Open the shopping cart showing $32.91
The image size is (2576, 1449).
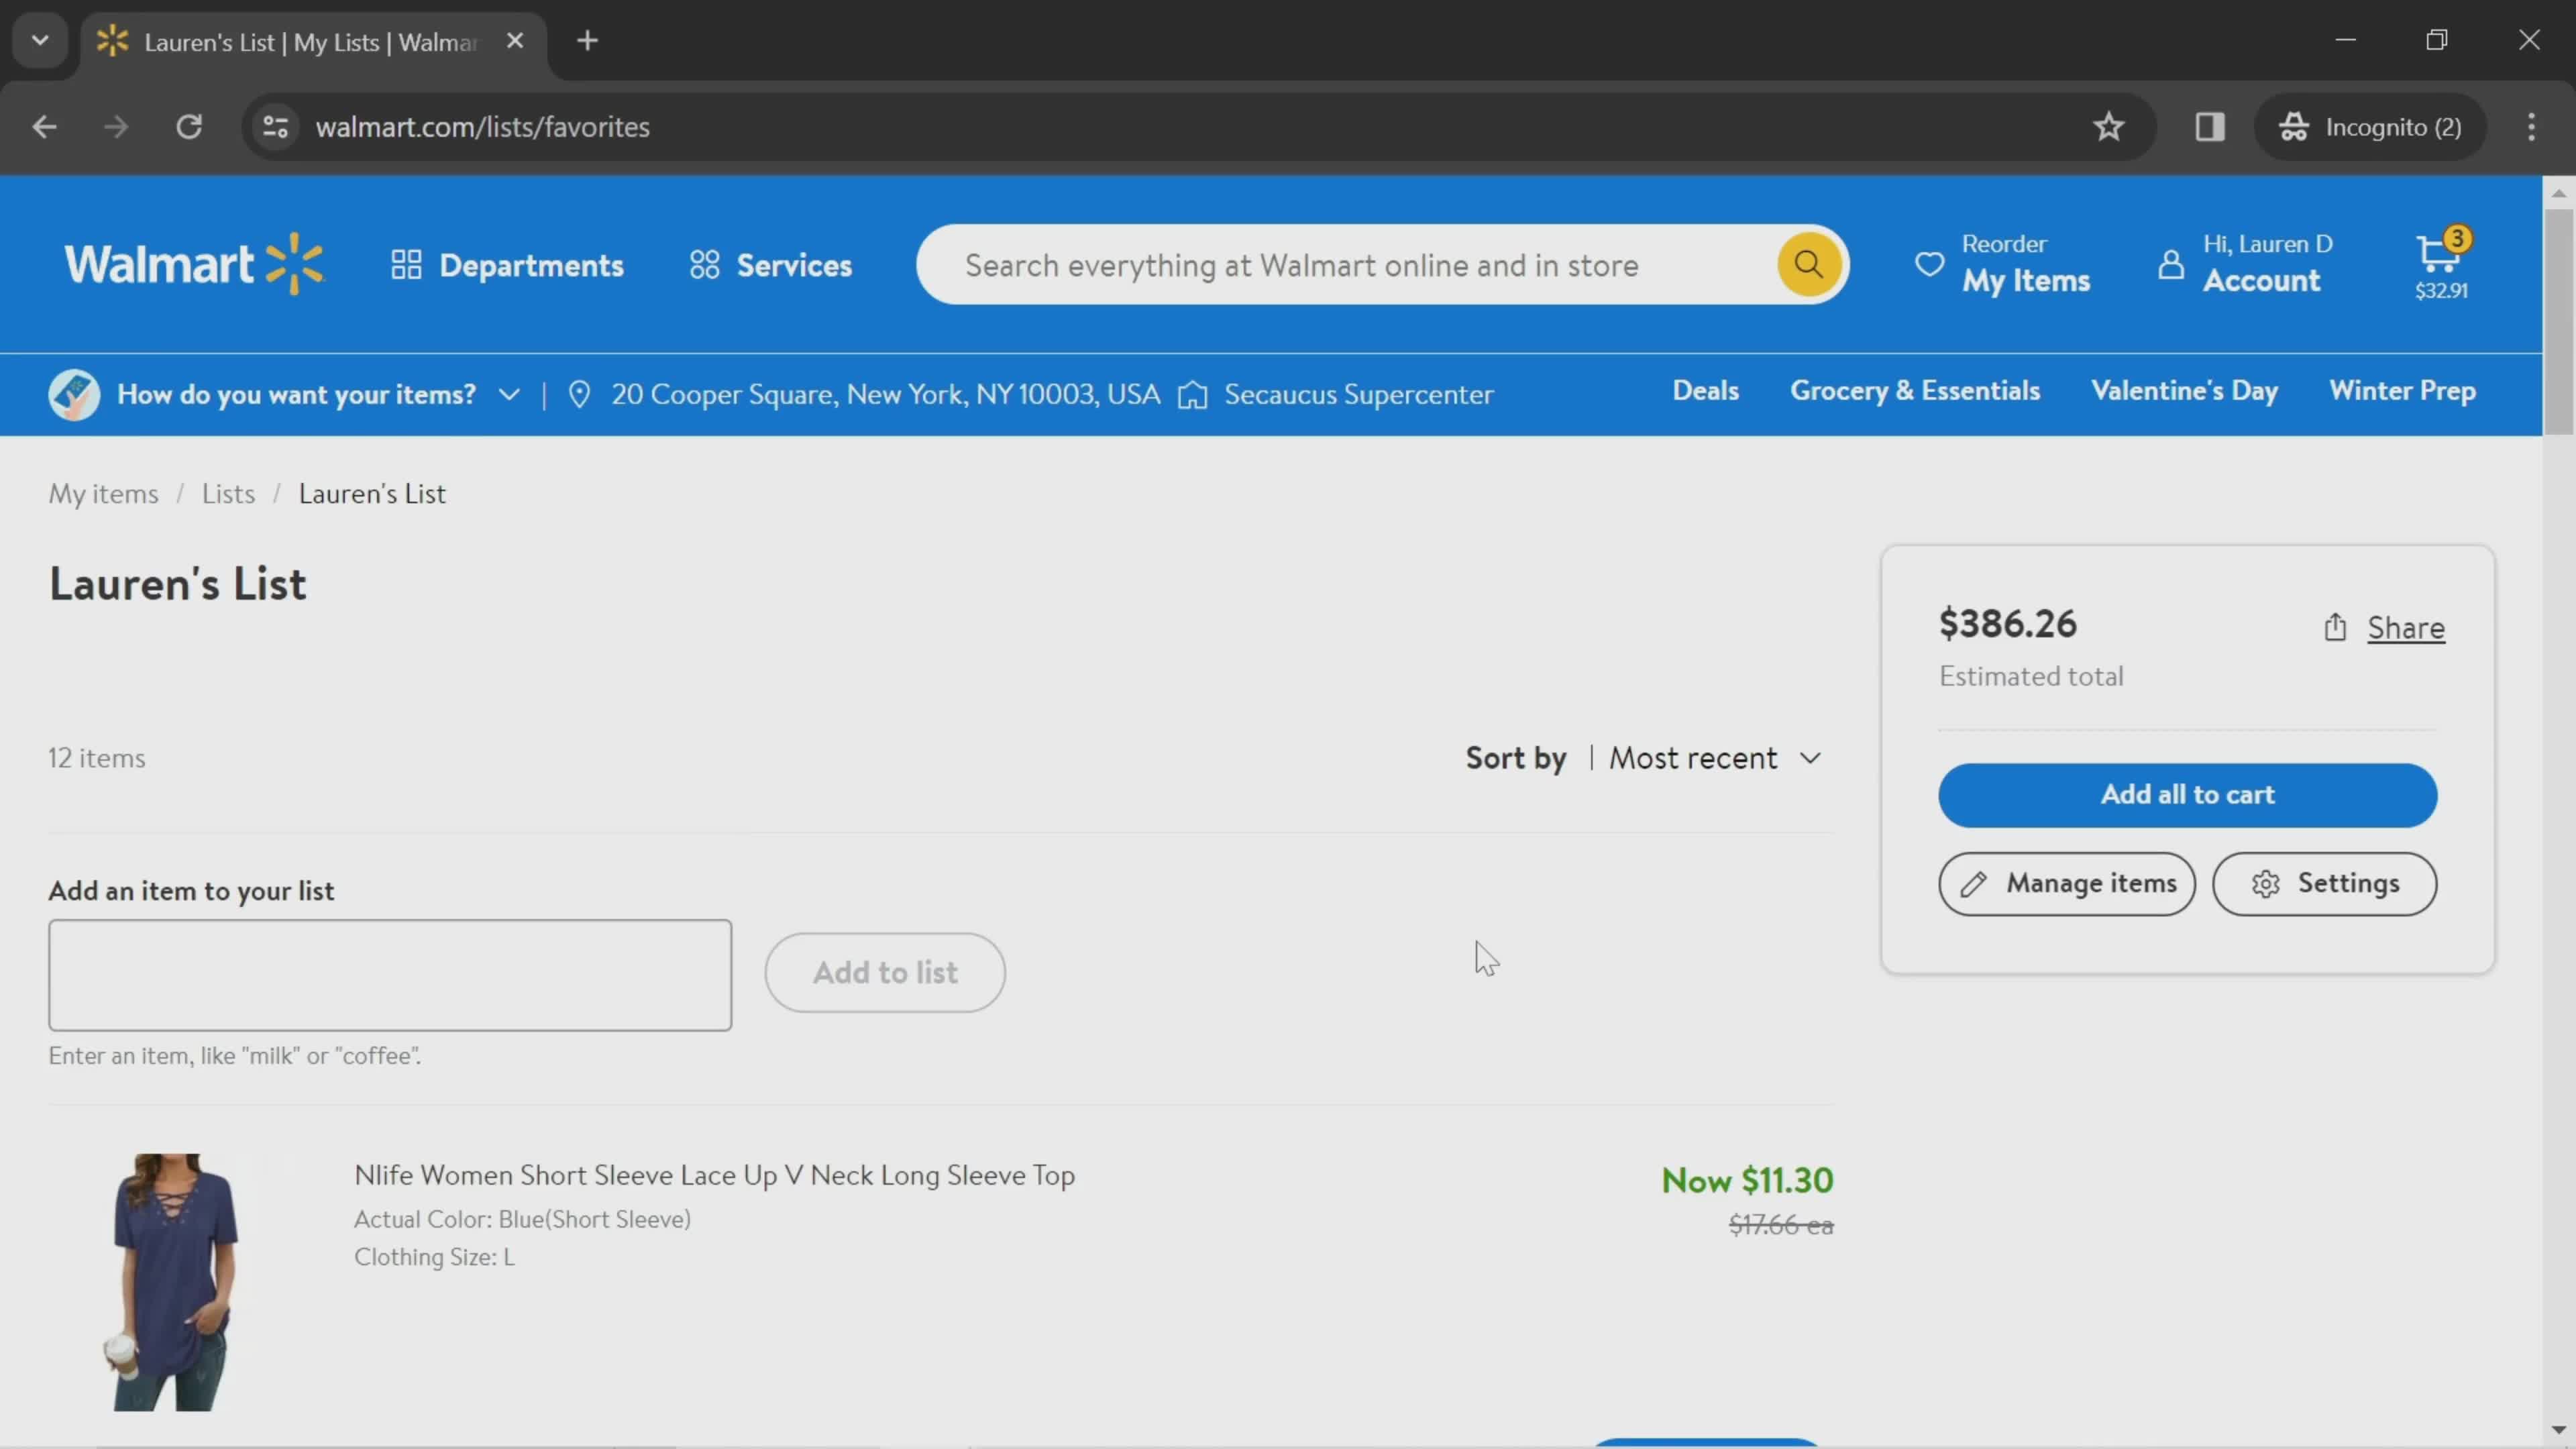pos(2441,265)
